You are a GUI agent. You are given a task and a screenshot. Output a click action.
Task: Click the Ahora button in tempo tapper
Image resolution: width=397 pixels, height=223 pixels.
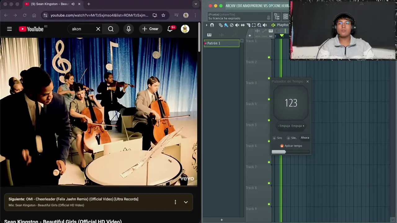(305, 138)
